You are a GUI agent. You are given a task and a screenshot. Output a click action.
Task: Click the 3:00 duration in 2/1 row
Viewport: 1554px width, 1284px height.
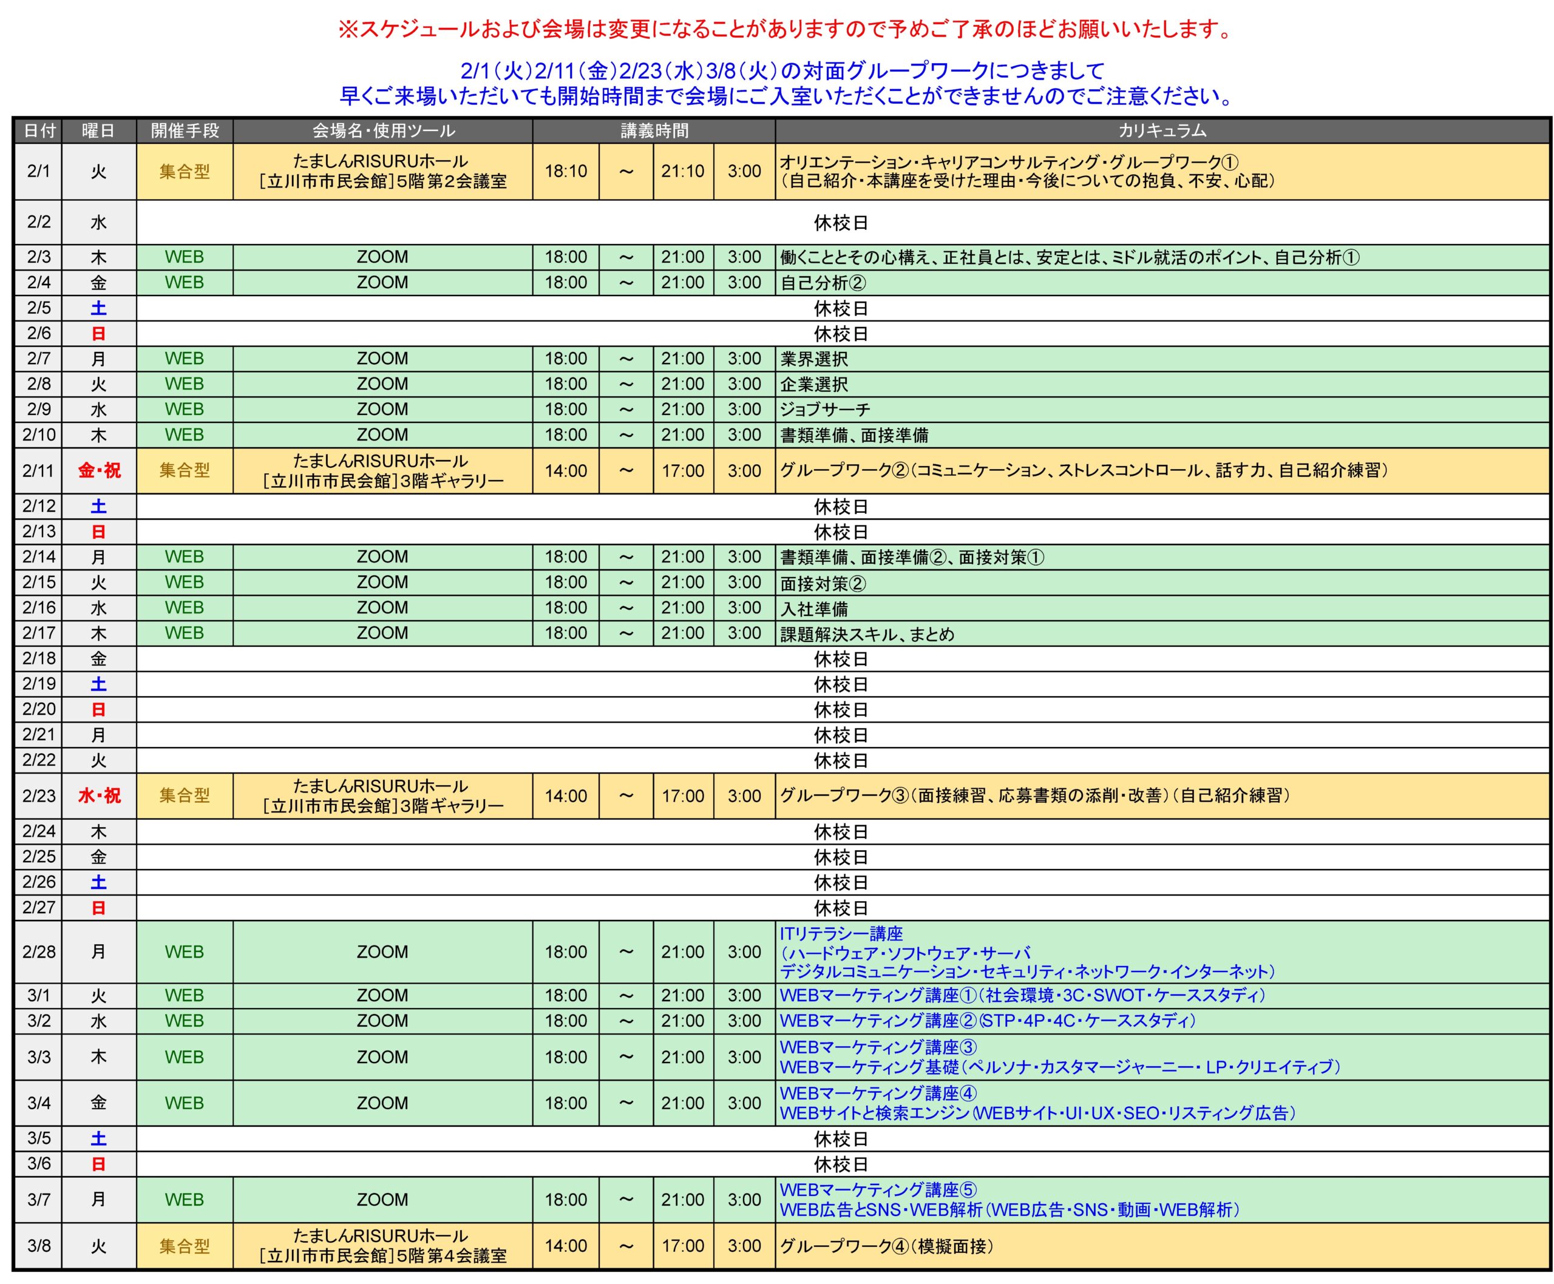click(x=744, y=172)
